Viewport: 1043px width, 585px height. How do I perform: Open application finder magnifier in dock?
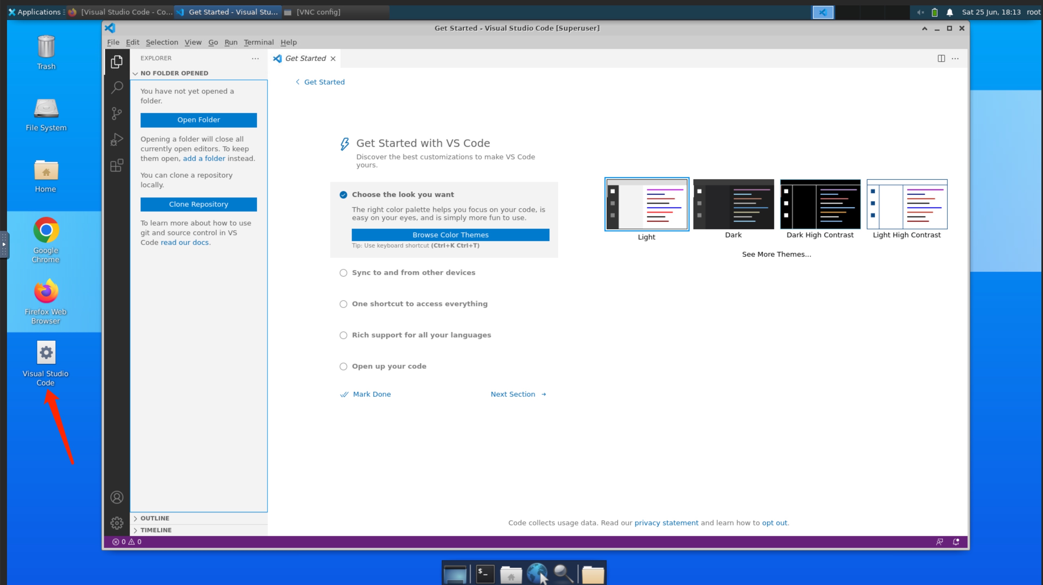pyautogui.click(x=564, y=574)
